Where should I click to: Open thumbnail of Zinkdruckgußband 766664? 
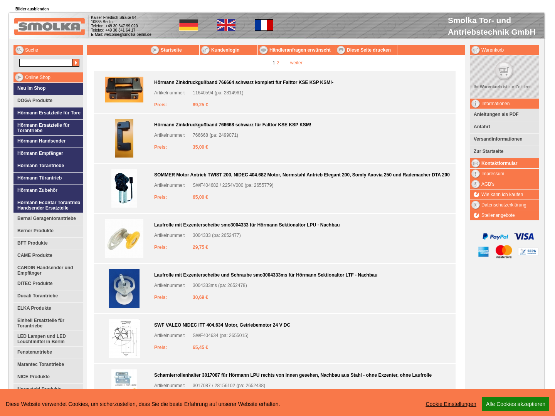point(124,89)
